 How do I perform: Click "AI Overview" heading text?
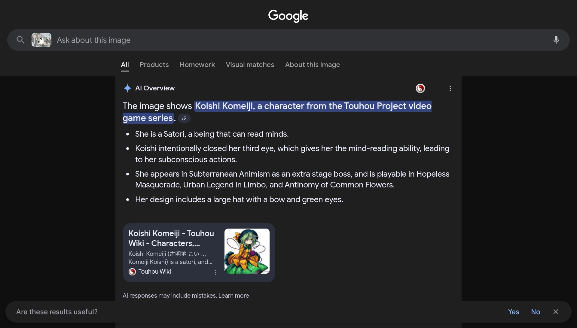tap(155, 88)
